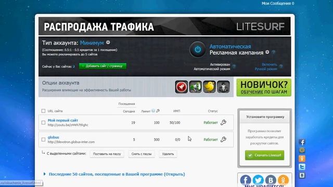Check the Мой первый сайт row checkbox
The height and width of the screenshot is (187, 333).
point(43,123)
